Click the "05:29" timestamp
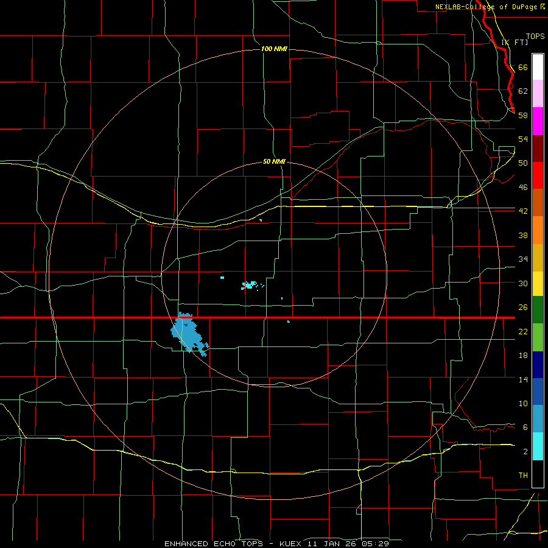 [375, 544]
